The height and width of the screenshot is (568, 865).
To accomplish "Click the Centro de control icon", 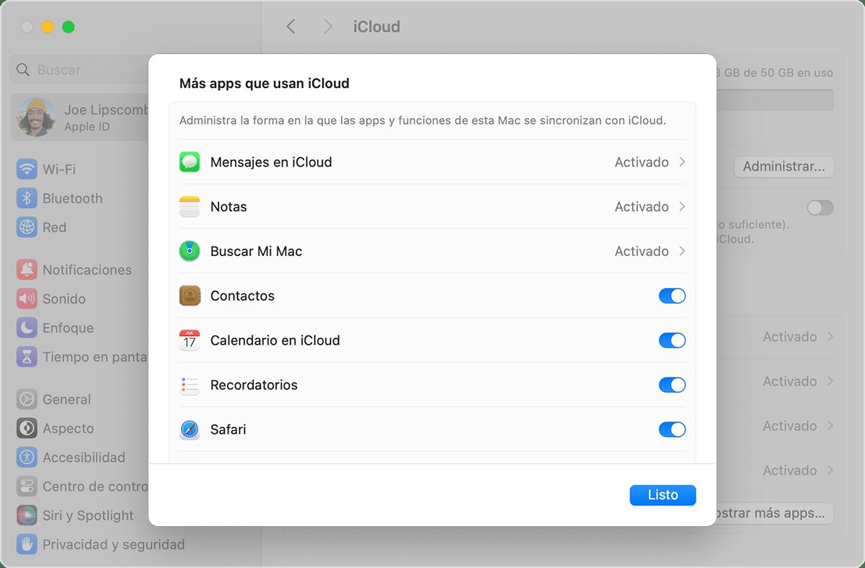I will pos(27,486).
